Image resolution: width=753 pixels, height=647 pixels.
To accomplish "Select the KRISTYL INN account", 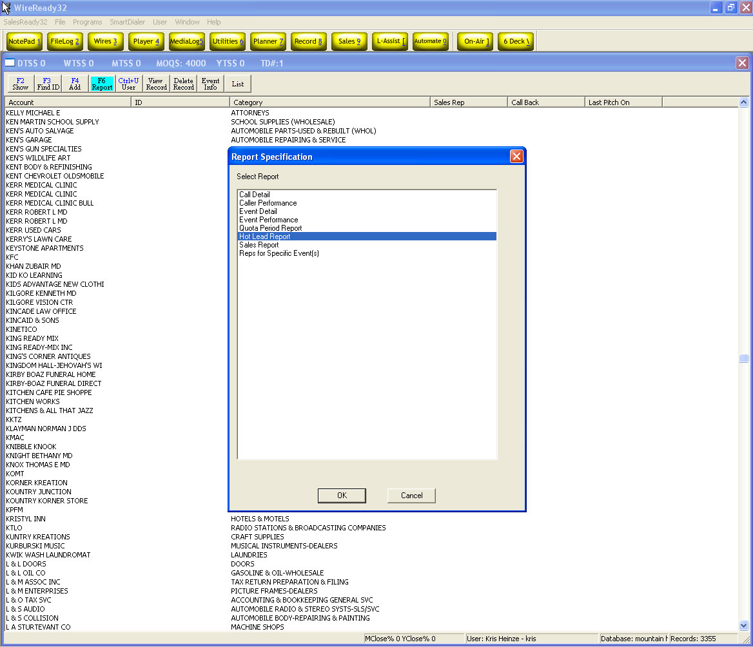I will tap(26, 519).
